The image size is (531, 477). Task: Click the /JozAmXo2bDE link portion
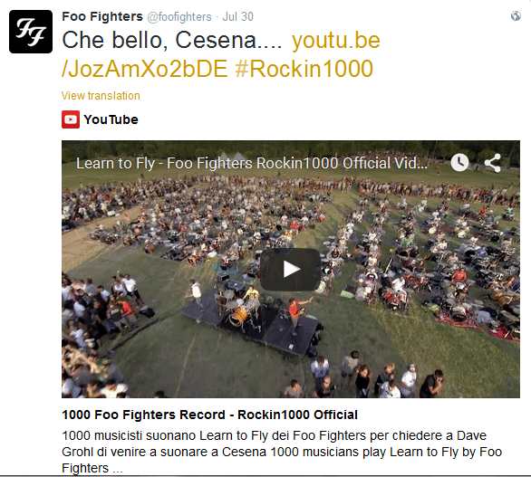point(145,69)
